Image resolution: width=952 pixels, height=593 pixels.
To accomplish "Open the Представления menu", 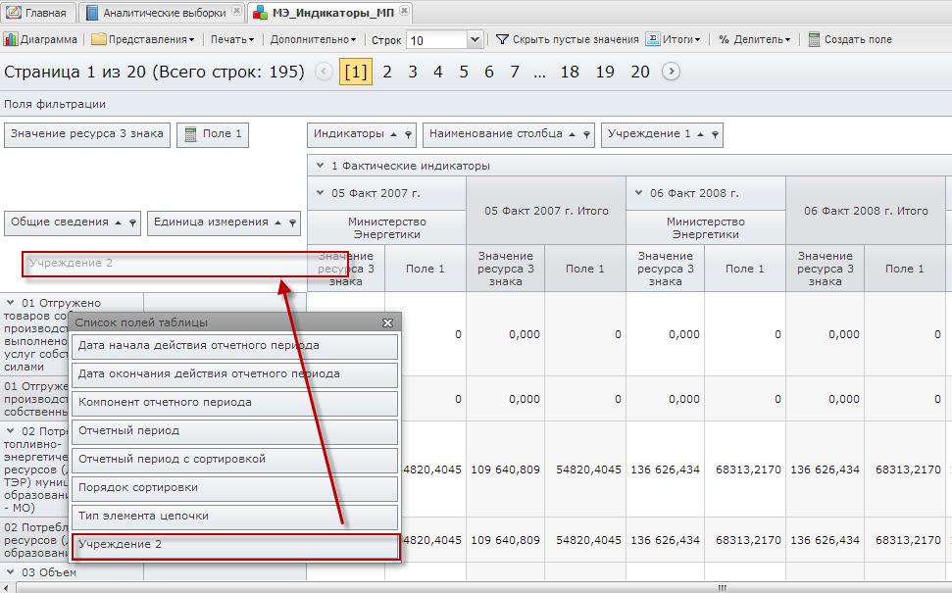I will (x=143, y=39).
